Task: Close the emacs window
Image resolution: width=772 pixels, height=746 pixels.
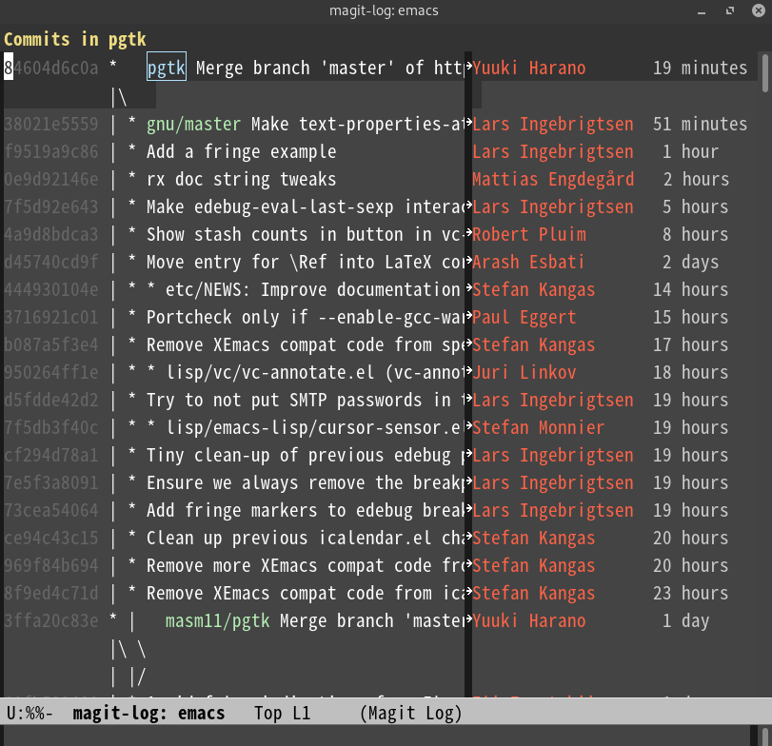Action: click(x=759, y=10)
